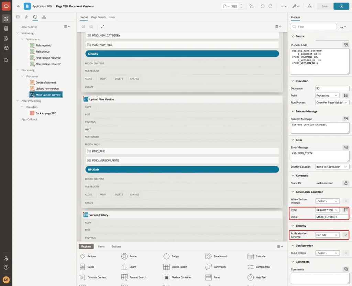Image resolution: width=352 pixels, height=286 pixels.
Task: Click the Static ID lock icon
Action: (x=346, y=183)
